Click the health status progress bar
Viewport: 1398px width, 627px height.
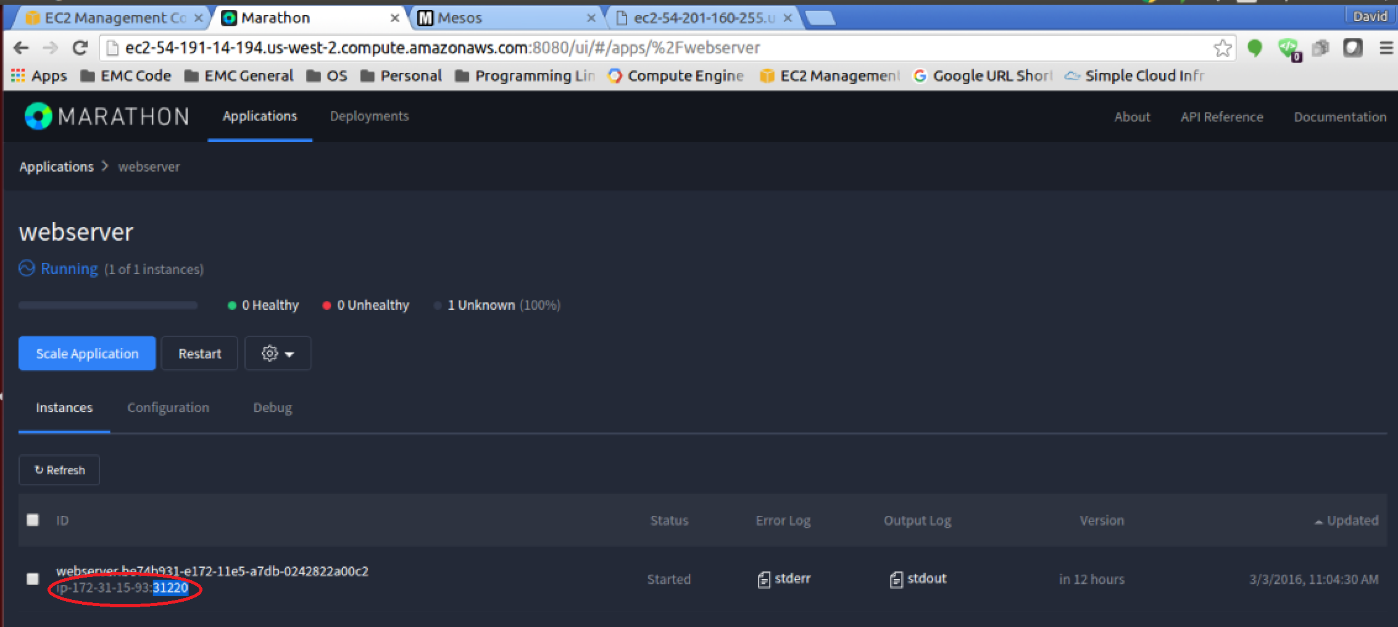click(108, 305)
